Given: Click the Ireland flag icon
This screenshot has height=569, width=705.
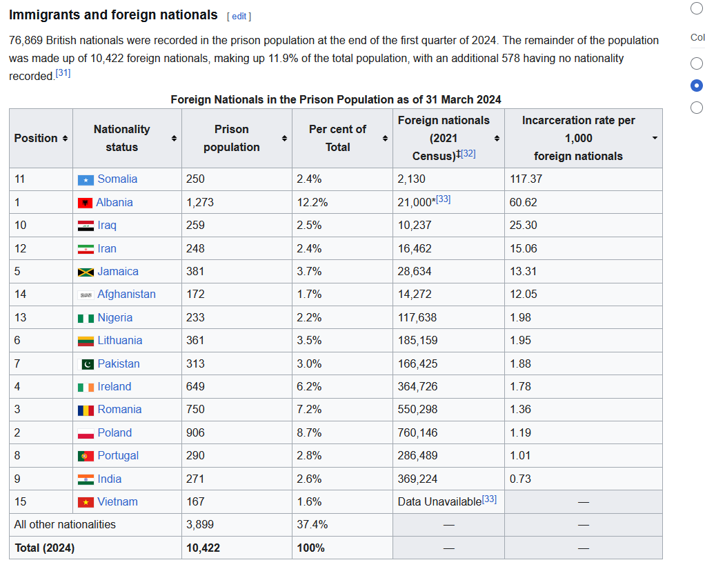Looking at the screenshot, I should [86, 388].
